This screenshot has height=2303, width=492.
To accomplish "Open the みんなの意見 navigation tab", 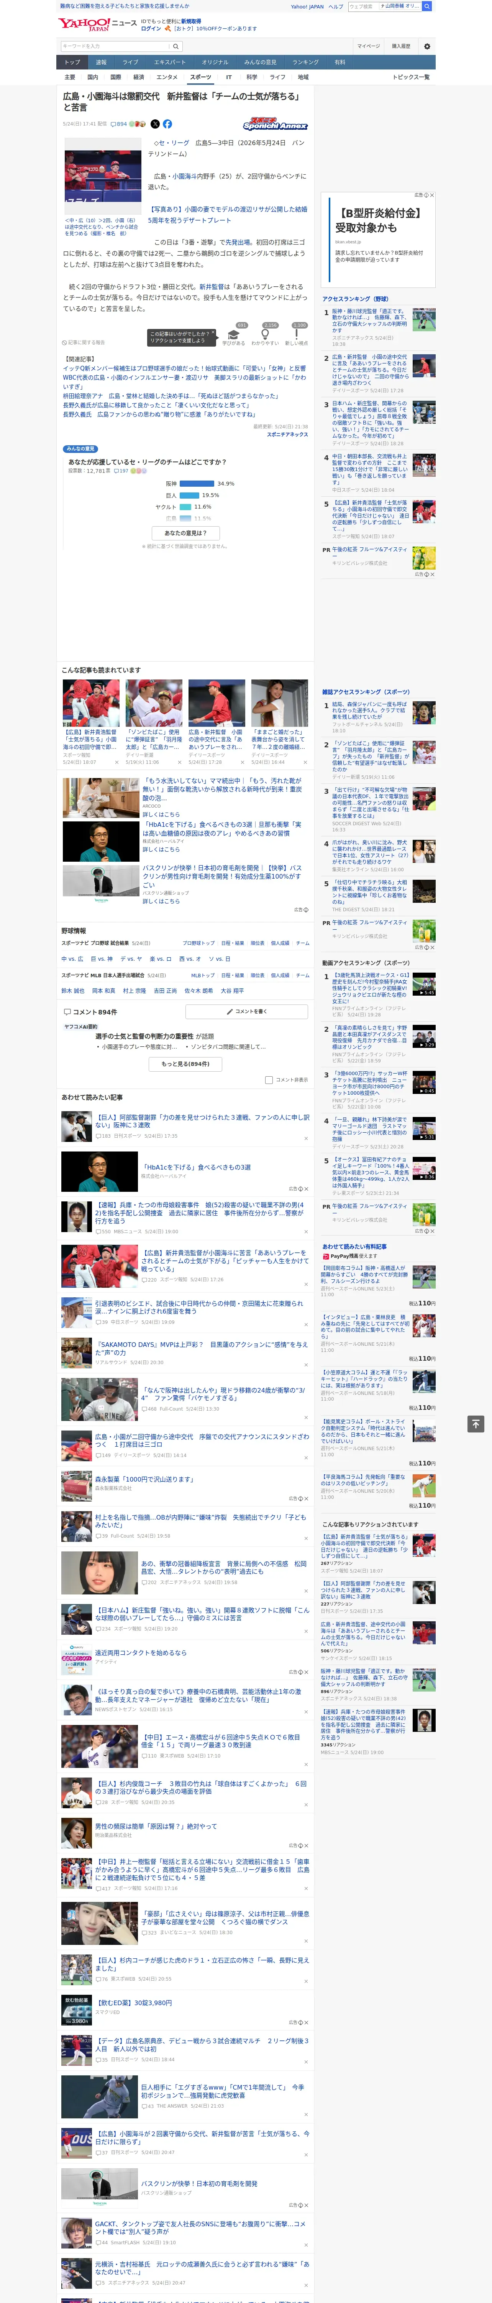I will (260, 63).
